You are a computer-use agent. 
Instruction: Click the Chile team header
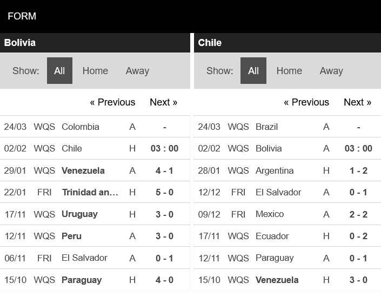(210, 43)
